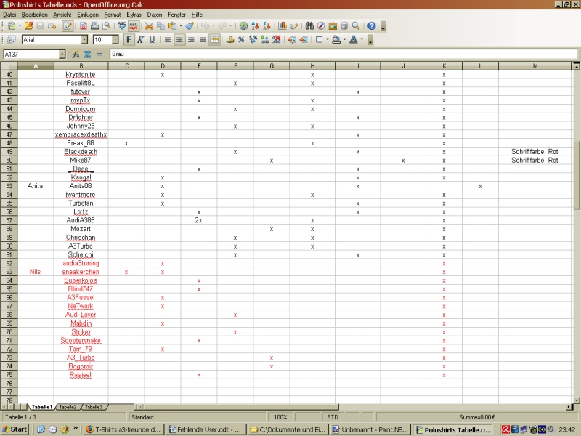Open the Zoom magnifier icon
This screenshot has width=581, height=436.
pos(356,26)
